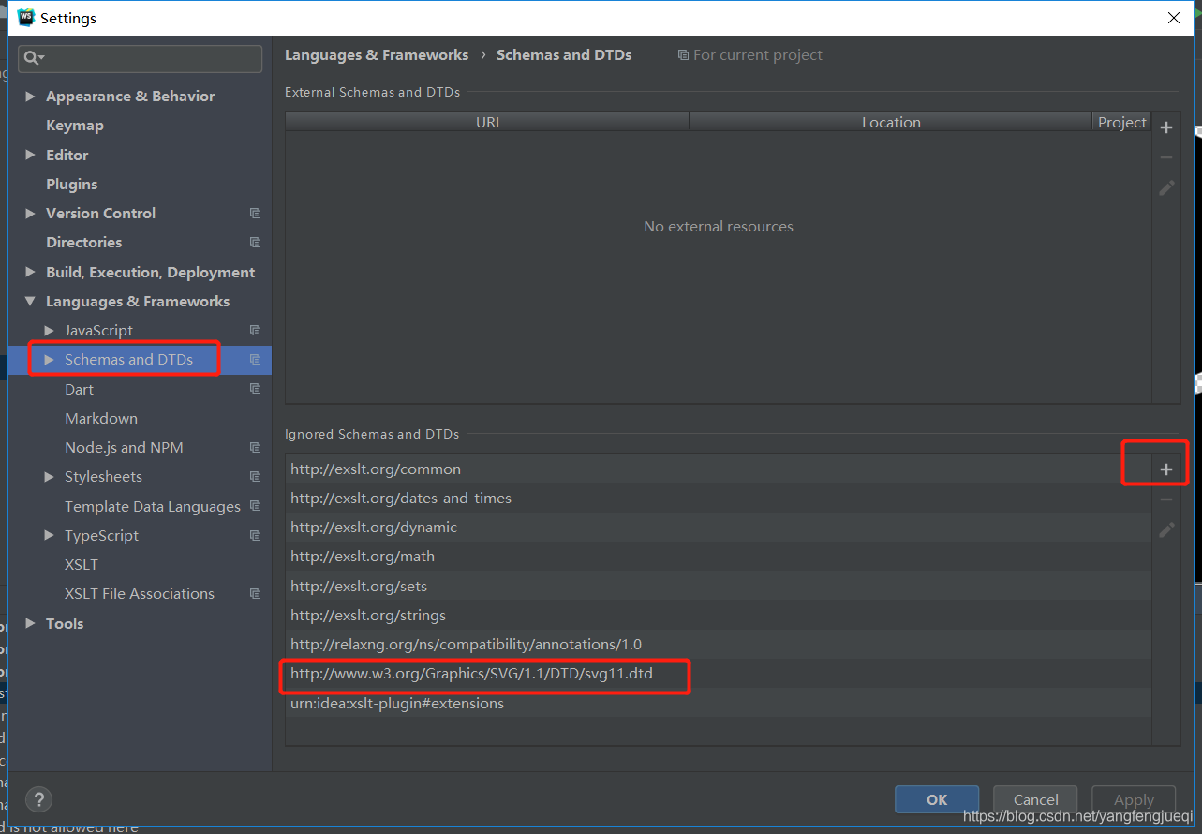Screen dimensions: 1202x834
Task: Dismiss the dialog with Cancel
Action: [x=1034, y=799]
